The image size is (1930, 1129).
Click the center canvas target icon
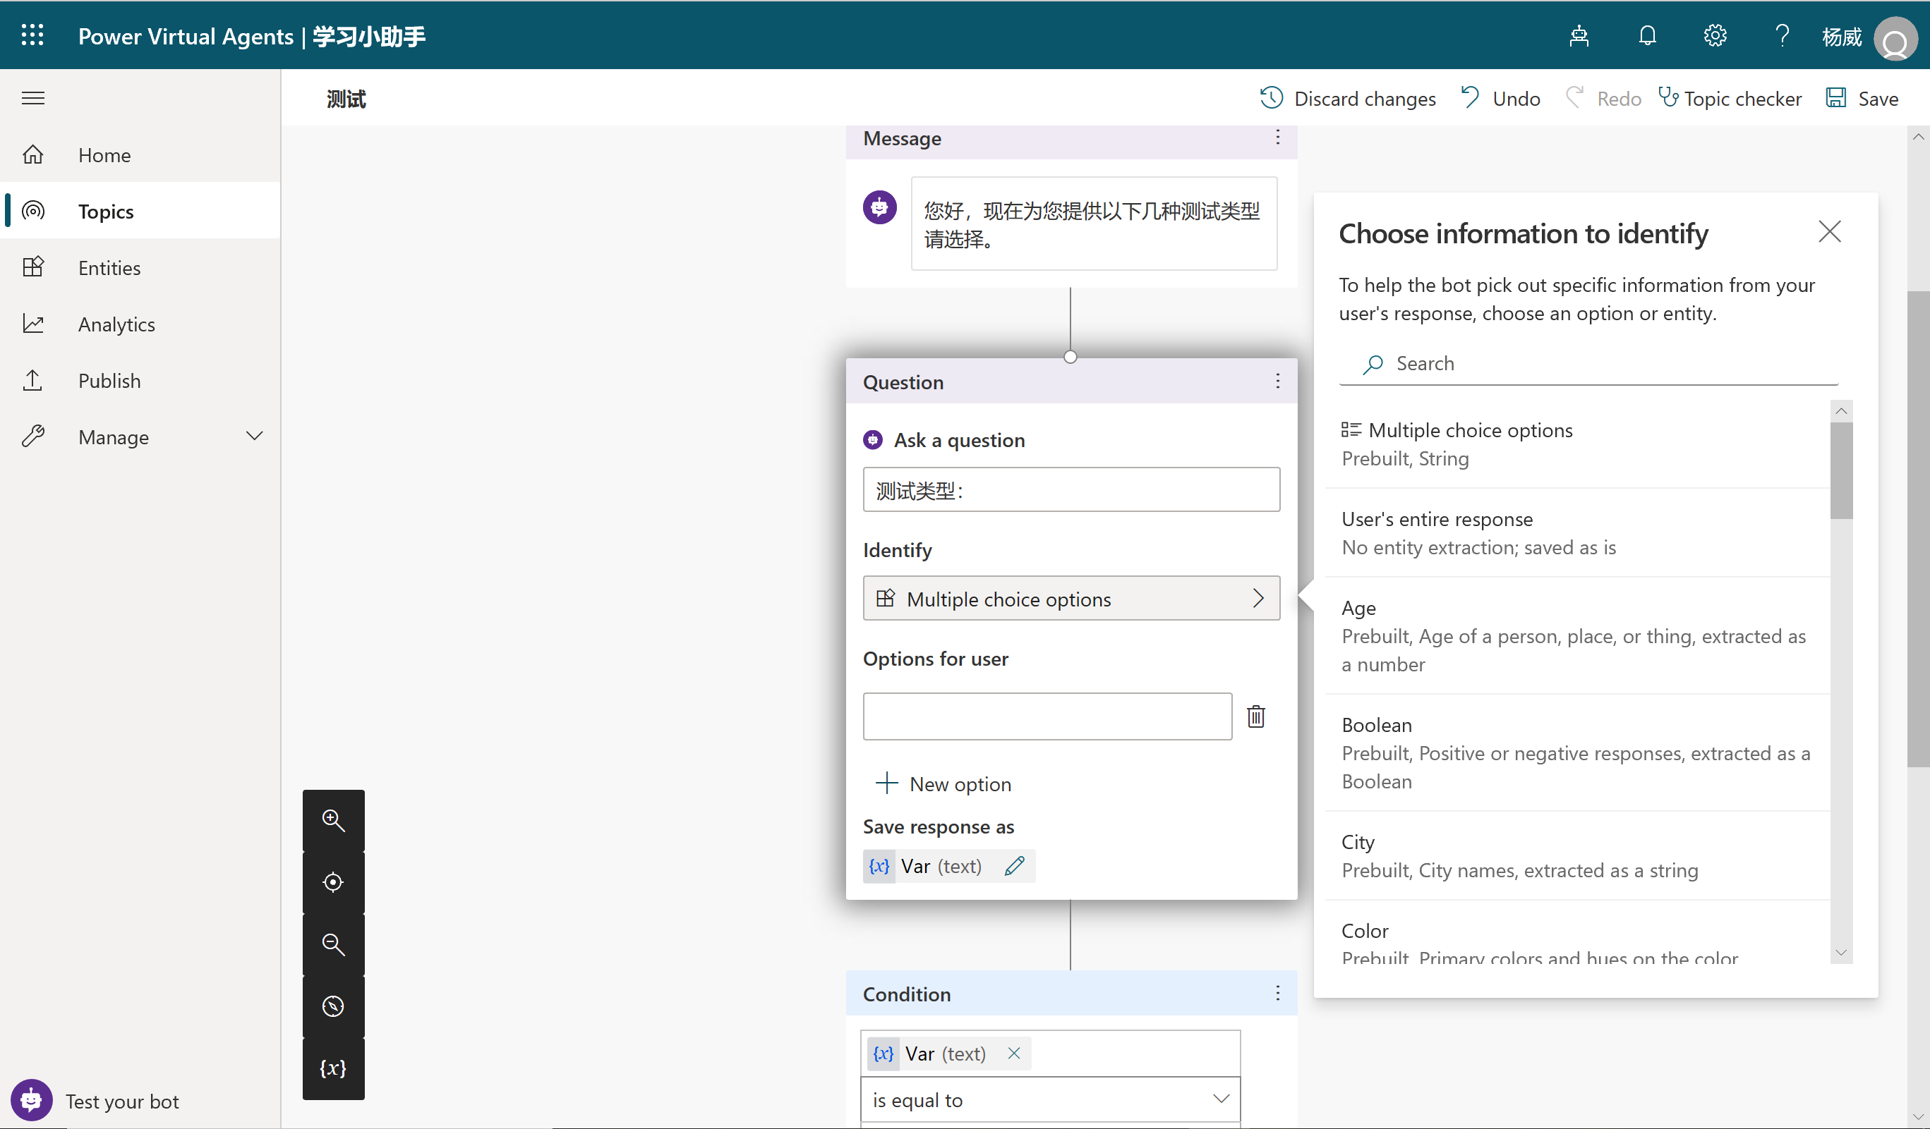pos(333,881)
